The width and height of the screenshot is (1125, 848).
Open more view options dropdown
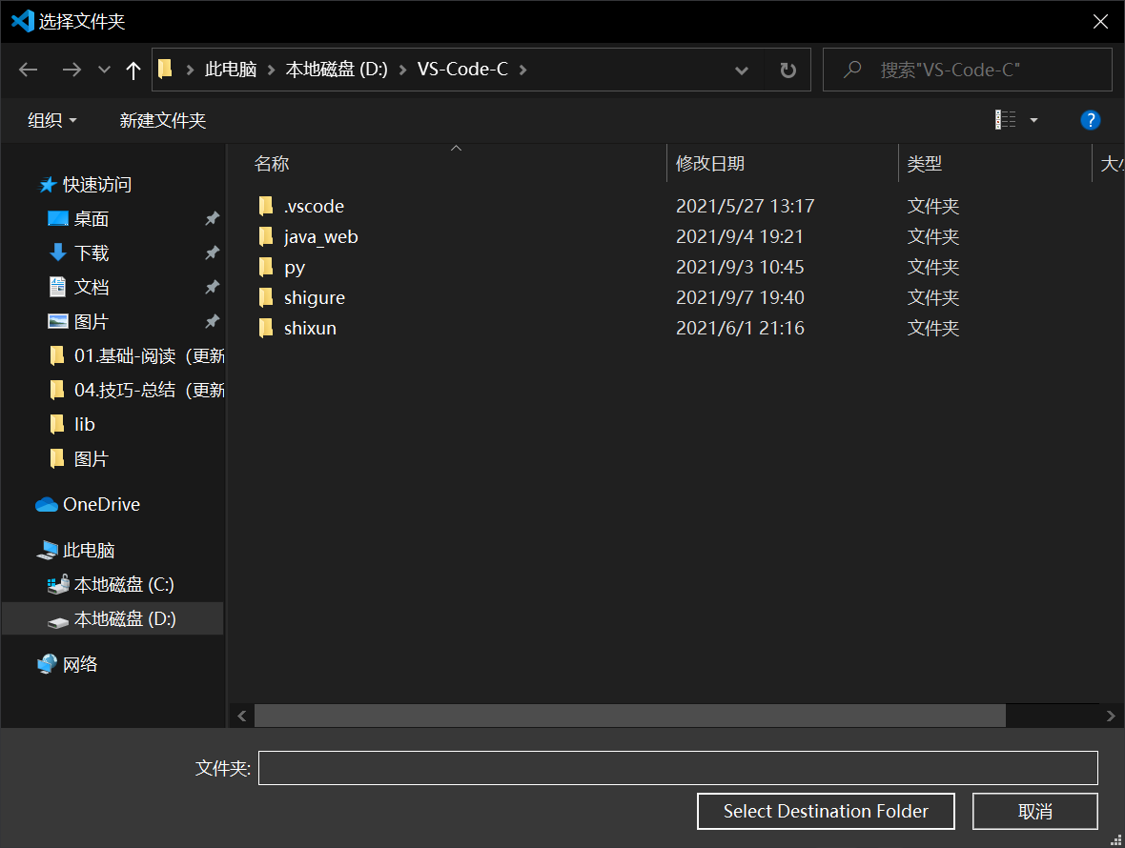tap(1033, 120)
